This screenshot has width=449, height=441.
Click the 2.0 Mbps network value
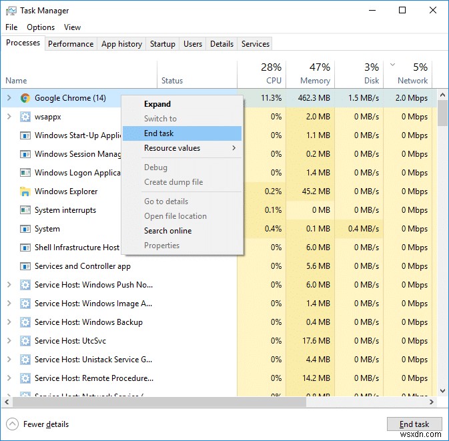click(x=412, y=98)
